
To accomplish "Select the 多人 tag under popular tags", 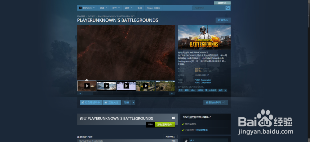I will tap(193, 90).
